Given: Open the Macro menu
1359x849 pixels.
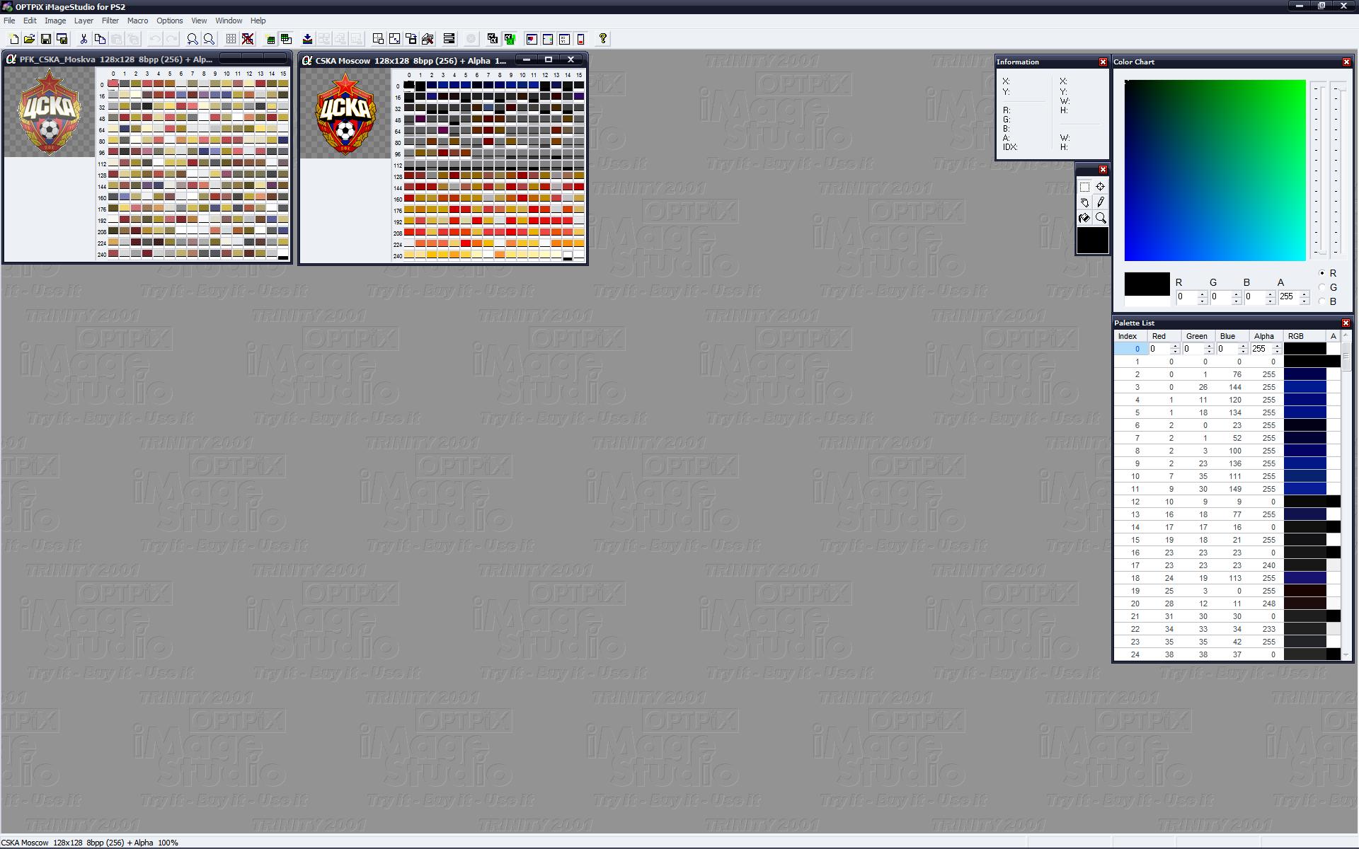Looking at the screenshot, I should (137, 21).
